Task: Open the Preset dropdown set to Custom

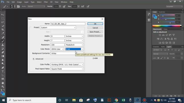Action: pyautogui.click(x=58, y=27)
